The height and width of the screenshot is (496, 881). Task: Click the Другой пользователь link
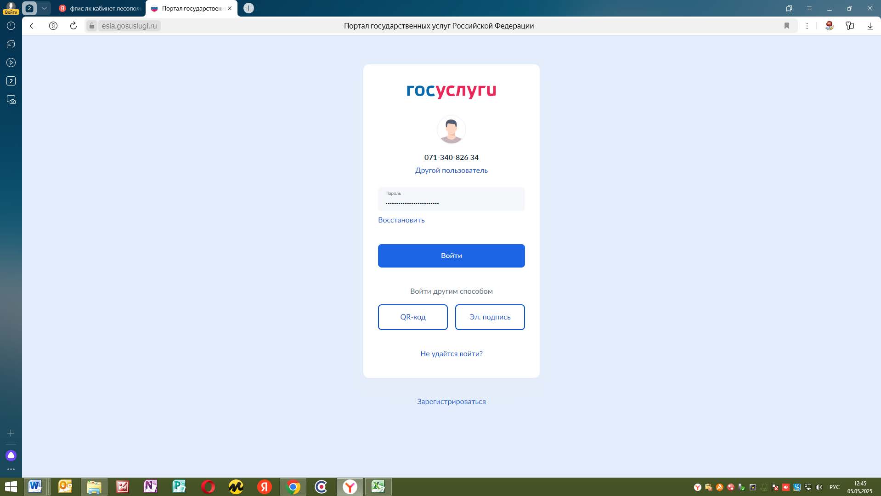pos(451,170)
